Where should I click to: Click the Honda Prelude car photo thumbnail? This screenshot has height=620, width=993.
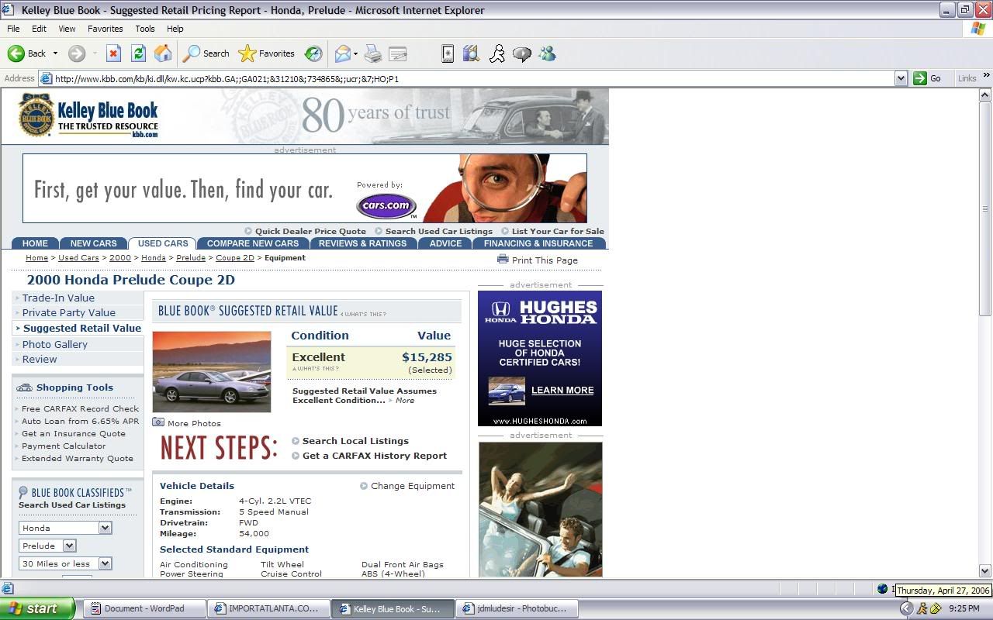tap(212, 372)
